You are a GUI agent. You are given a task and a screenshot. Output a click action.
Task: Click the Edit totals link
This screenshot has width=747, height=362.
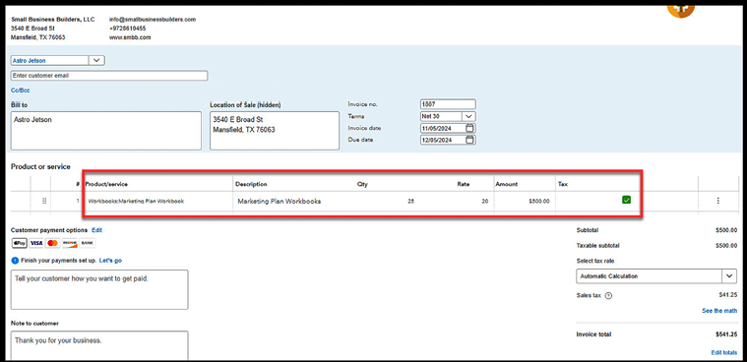[x=724, y=352]
